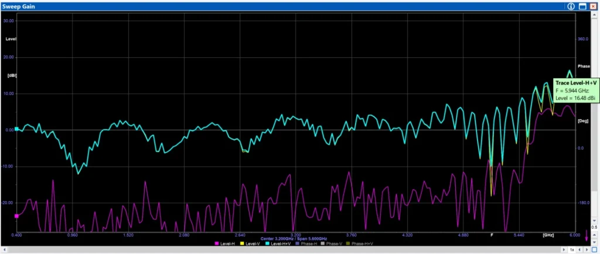Click the 10.00 level axis value
The image size is (600, 254).
[x=9, y=93]
